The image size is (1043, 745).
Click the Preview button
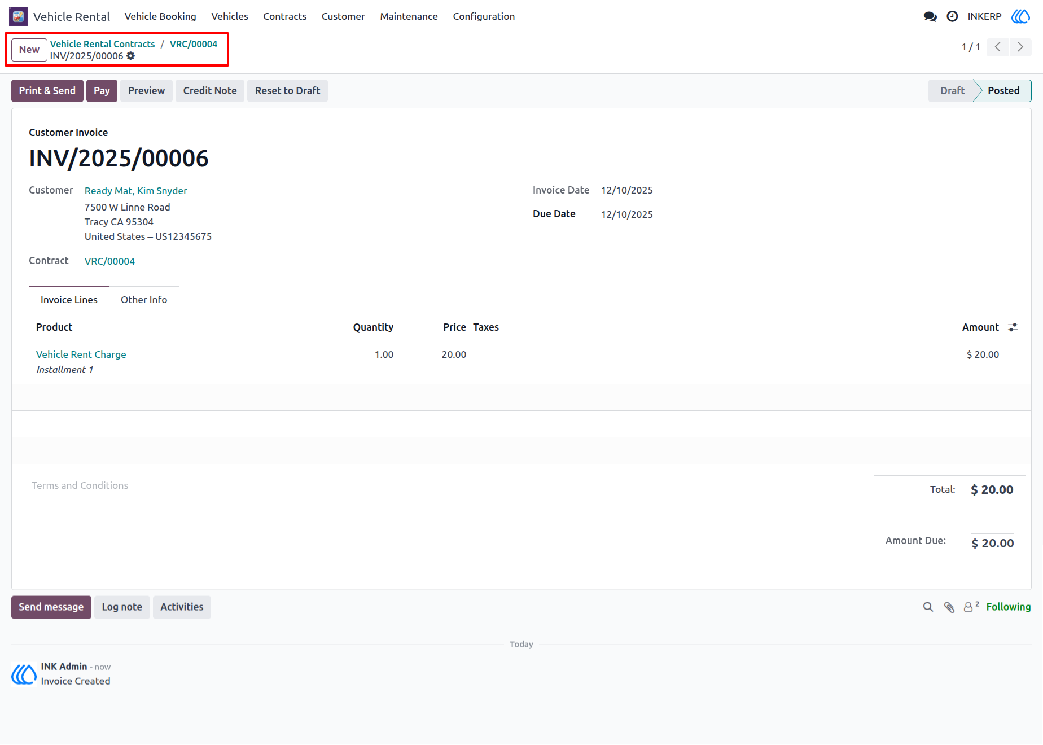(146, 91)
